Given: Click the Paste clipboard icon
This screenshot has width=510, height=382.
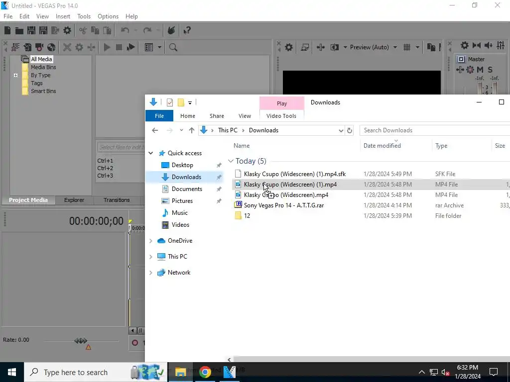Looking at the screenshot, I should pyautogui.click(x=107, y=30).
